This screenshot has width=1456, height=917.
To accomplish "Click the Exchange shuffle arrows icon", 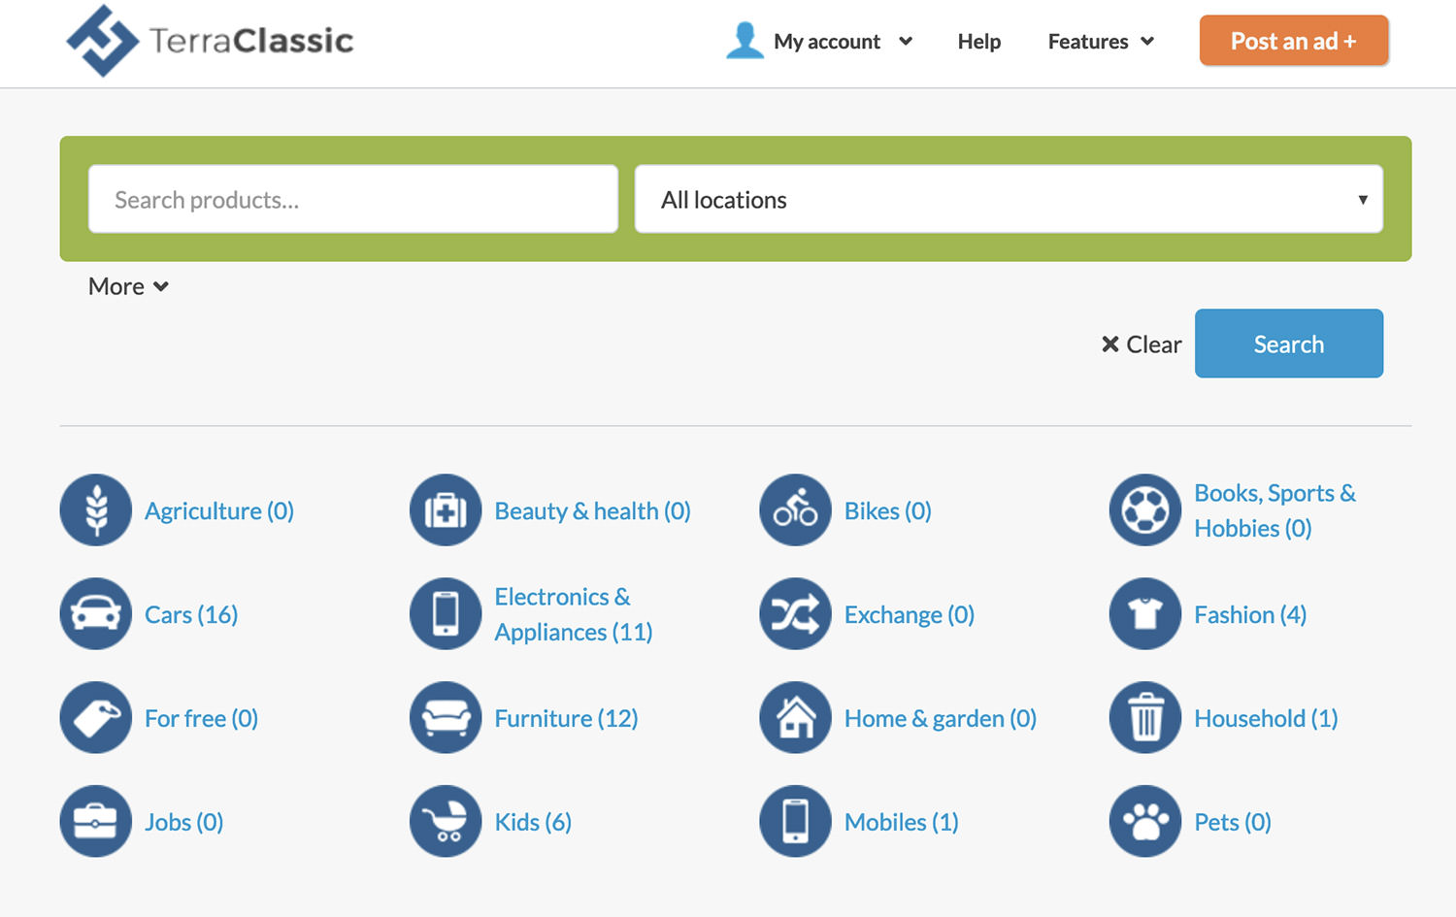I will [795, 614].
